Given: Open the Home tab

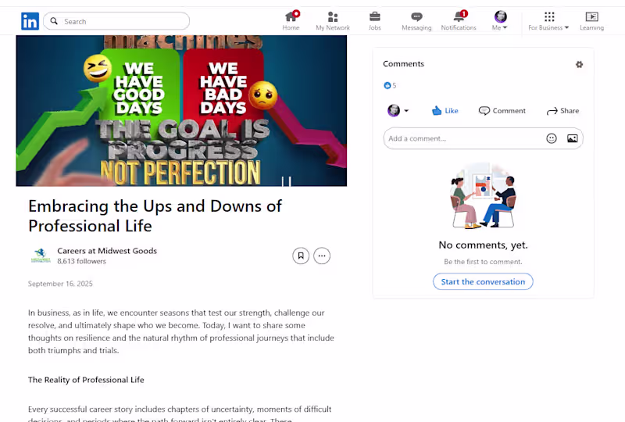Looking at the screenshot, I should (291, 21).
